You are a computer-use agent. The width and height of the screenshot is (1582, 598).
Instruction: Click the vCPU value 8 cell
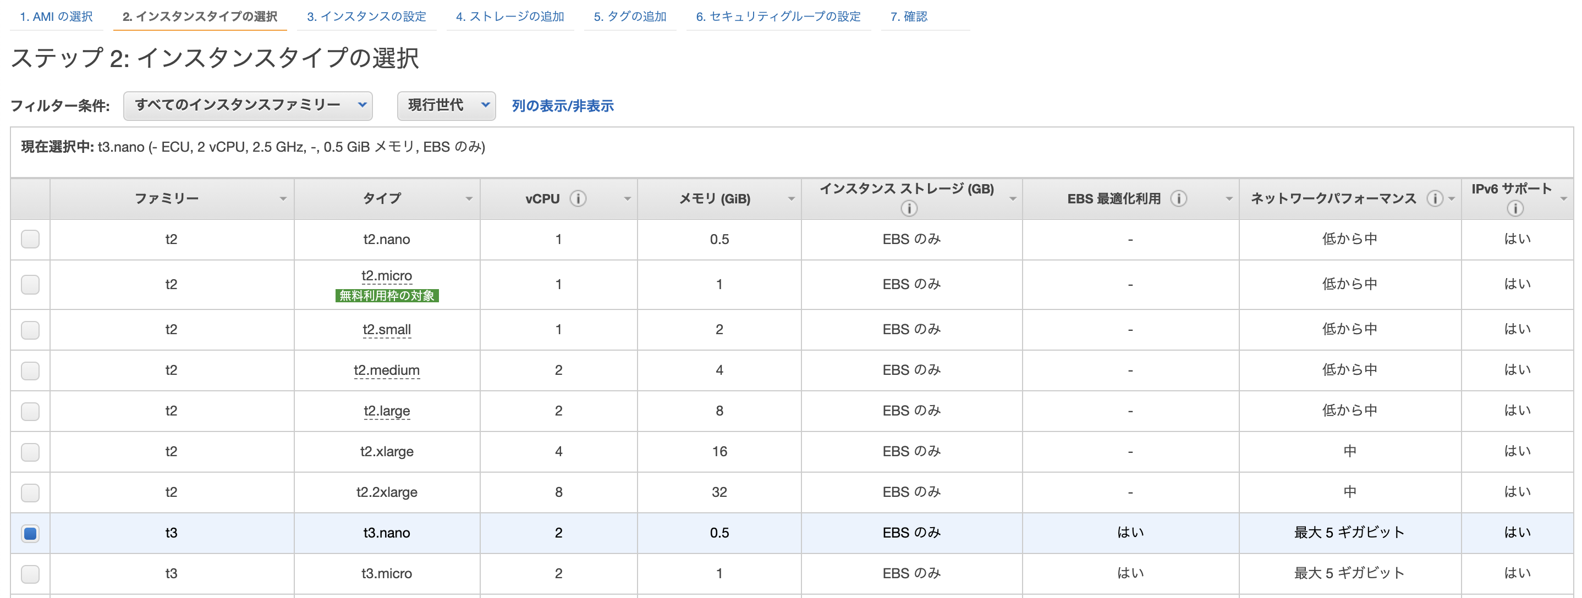[x=558, y=492]
